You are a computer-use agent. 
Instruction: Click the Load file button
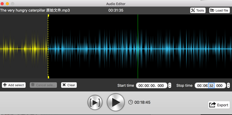219,10
